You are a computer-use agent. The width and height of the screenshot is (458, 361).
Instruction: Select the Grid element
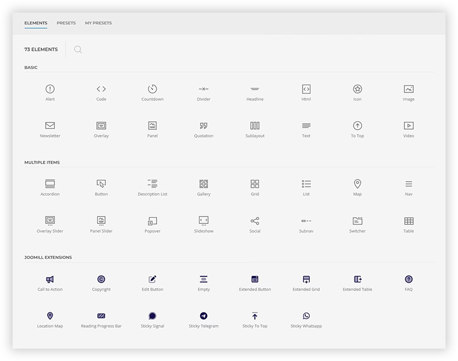255,188
